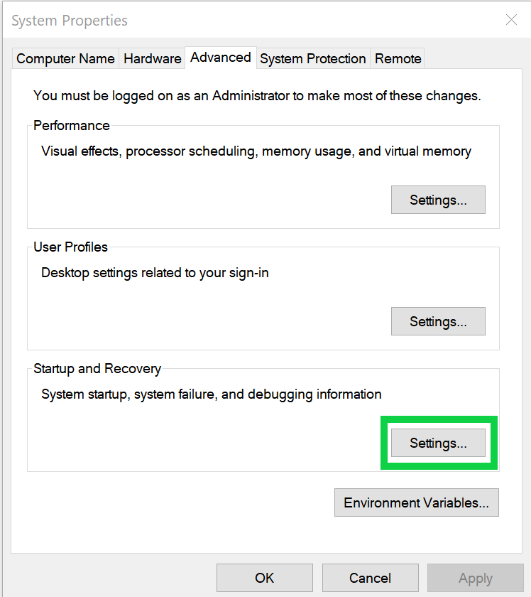Image resolution: width=531 pixels, height=597 pixels.
Task: Open the Remote tab
Action: [397, 58]
